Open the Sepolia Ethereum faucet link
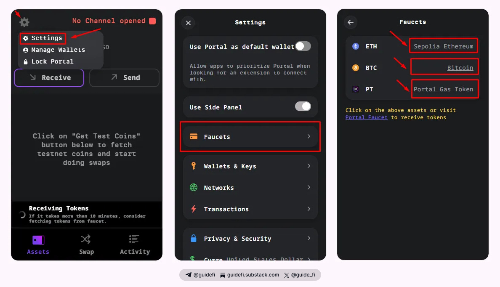Image resolution: width=500 pixels, height=287 pixels. click(443, 46)
